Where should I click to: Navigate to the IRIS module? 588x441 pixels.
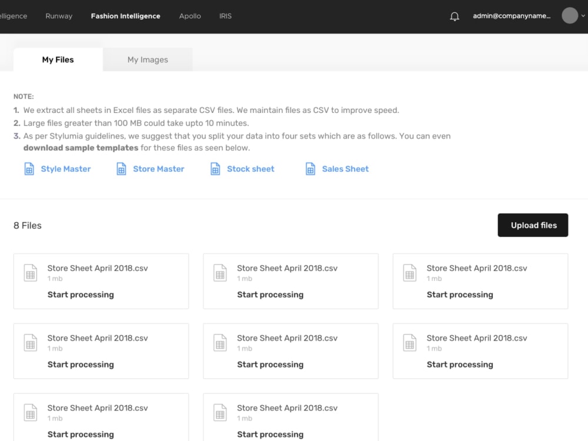225,16
